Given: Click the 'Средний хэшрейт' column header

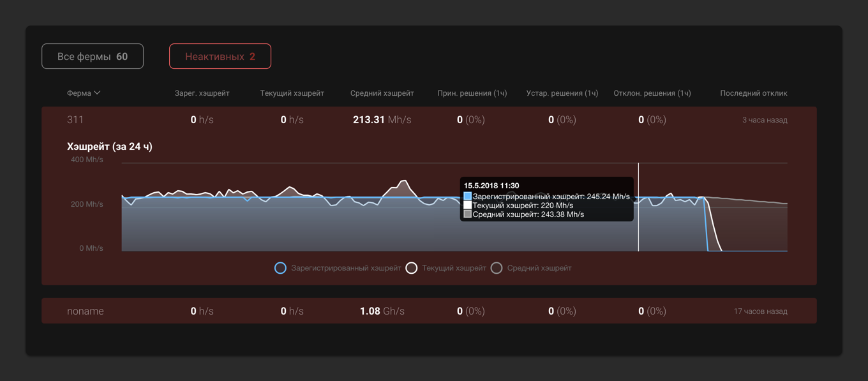Looking at the screenshot, I should 382,93.
